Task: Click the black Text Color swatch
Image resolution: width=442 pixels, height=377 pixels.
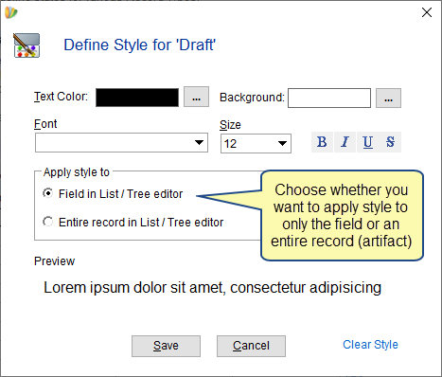Action: pos(137,98)
